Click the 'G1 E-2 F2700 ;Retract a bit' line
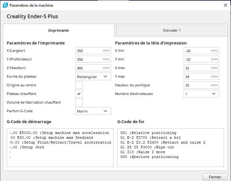This screenshot has height=181, width=231. [x=150, y=138]
